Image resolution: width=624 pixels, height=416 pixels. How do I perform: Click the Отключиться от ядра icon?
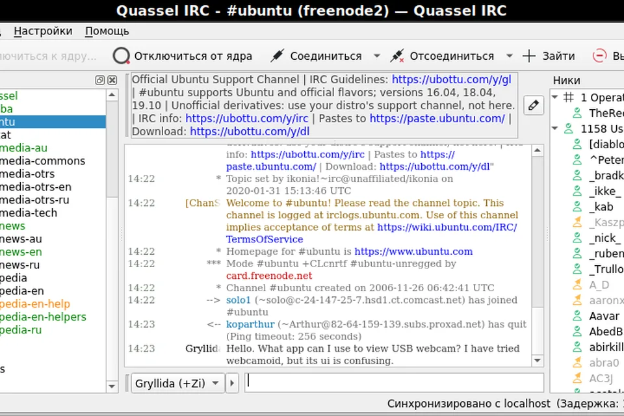[x=121, y=56]
